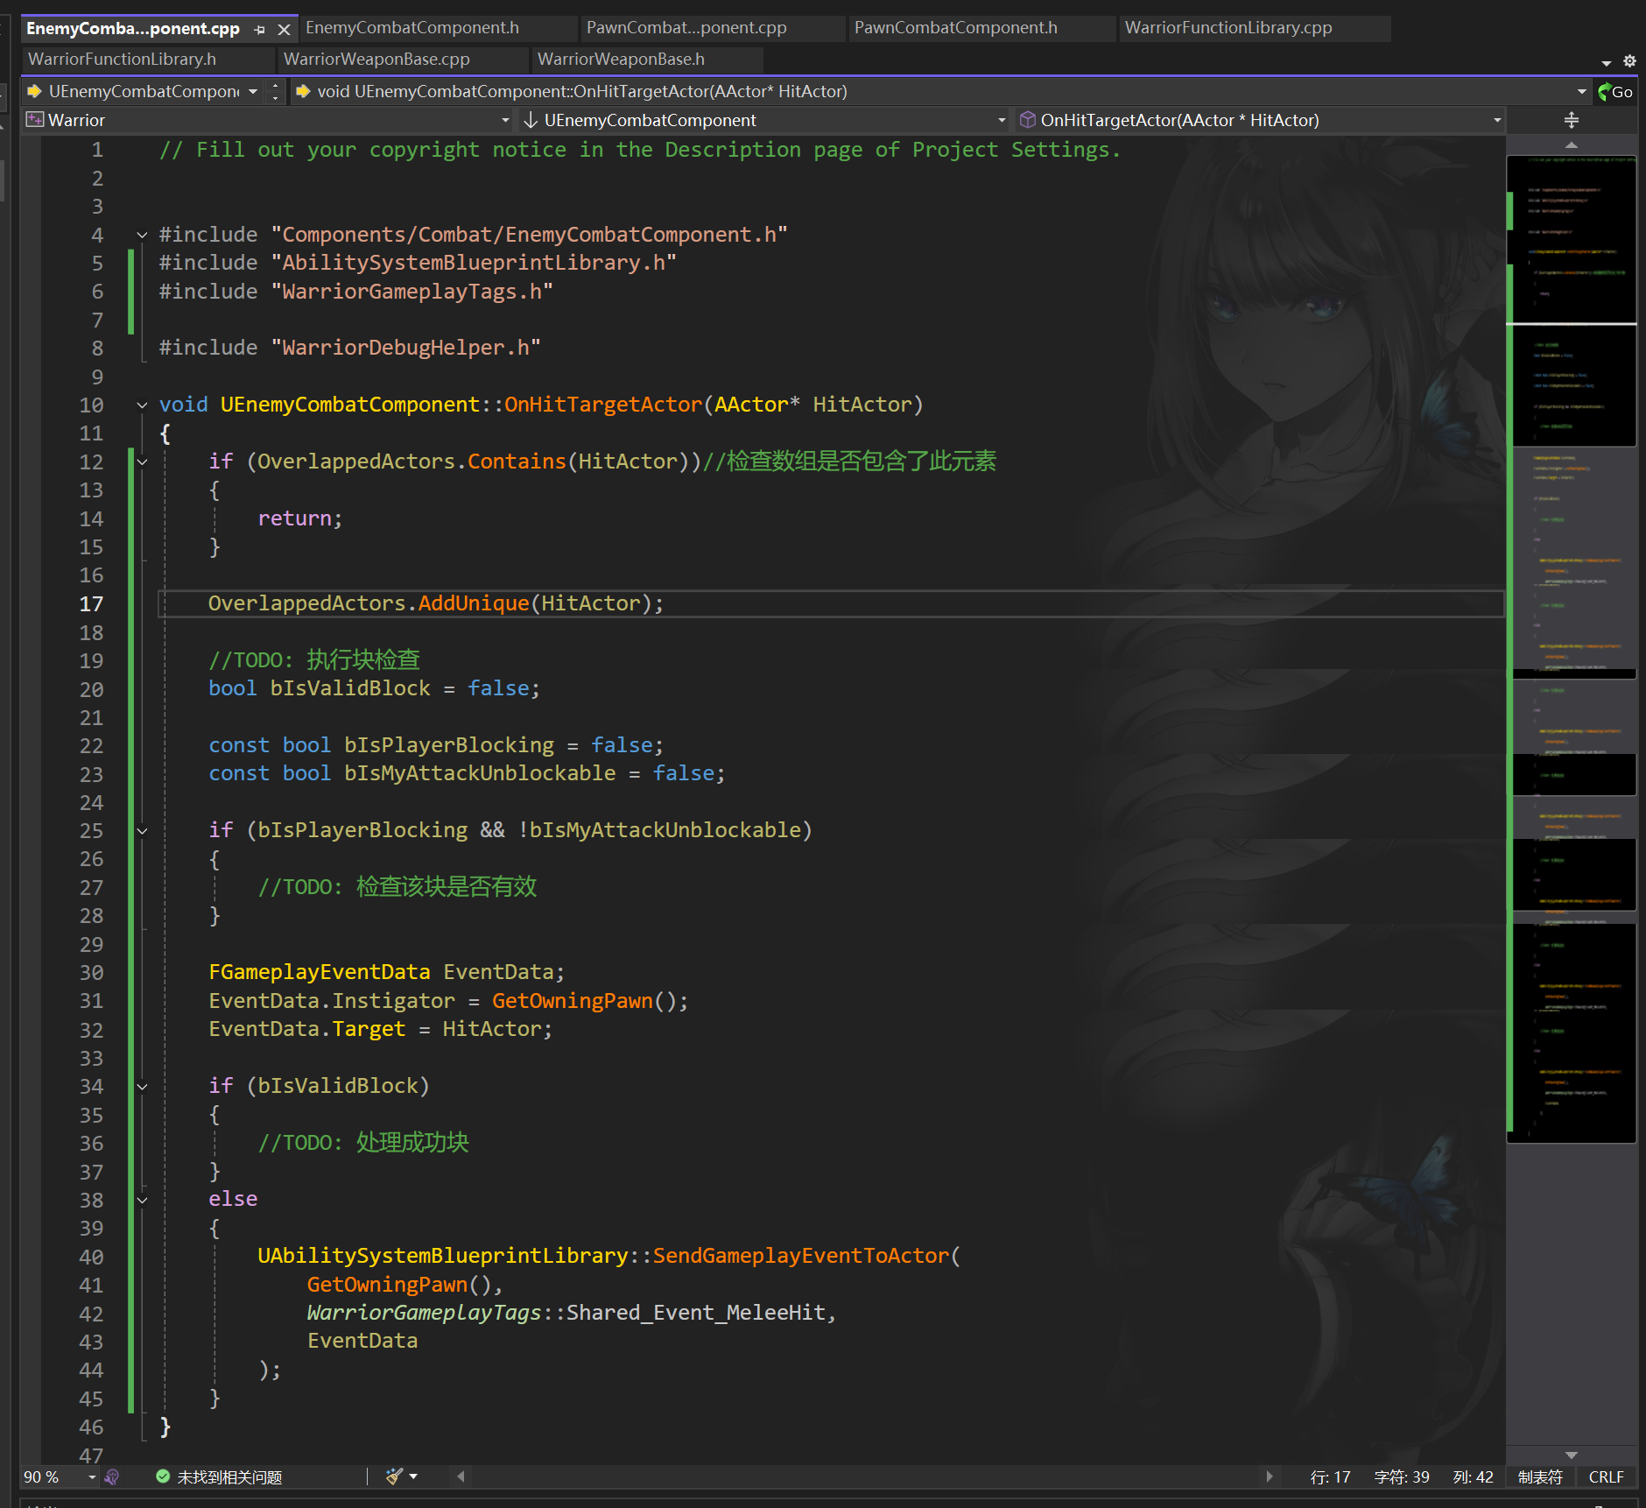The image size is (1646, 1508).
Task: Click the GetOwningPawn call on line 31
Action: click(x=573, y=1001)
